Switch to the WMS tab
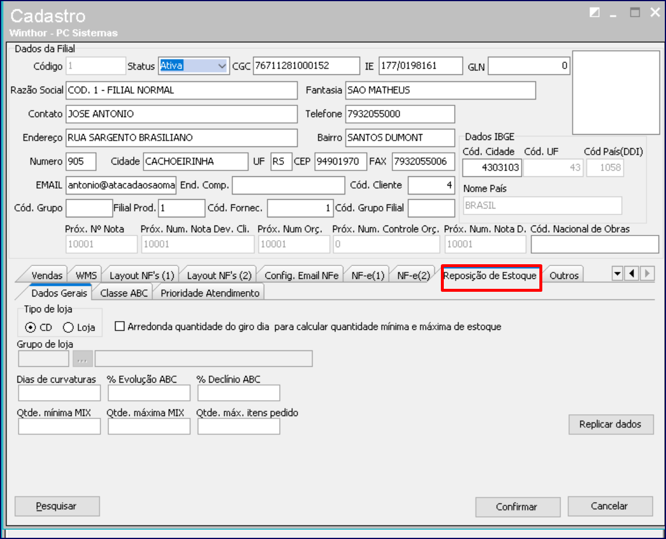666x539 pixels. coord(86,275)
